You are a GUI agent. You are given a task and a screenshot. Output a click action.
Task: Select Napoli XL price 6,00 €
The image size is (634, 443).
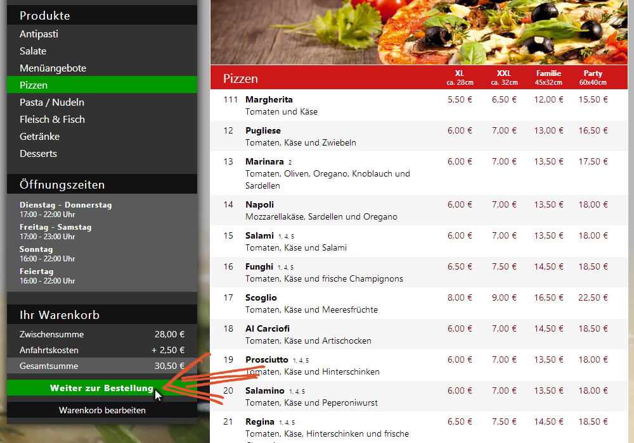pos(460,205)
